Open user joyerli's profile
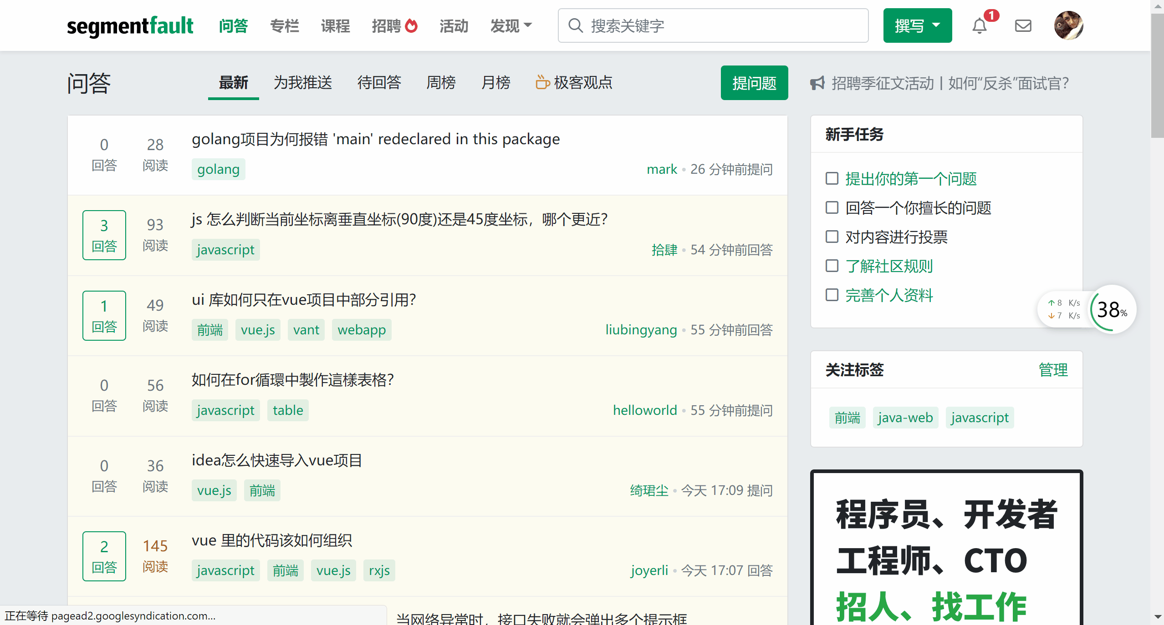The height and width of the screenshot is (625, 1164). tap(649, 570)
